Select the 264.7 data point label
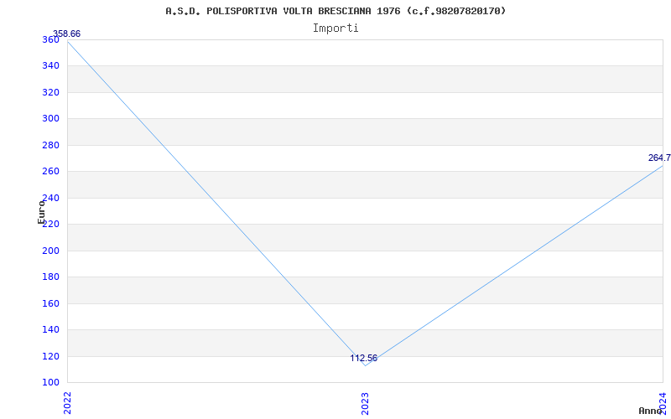 (x=659, y=158)
